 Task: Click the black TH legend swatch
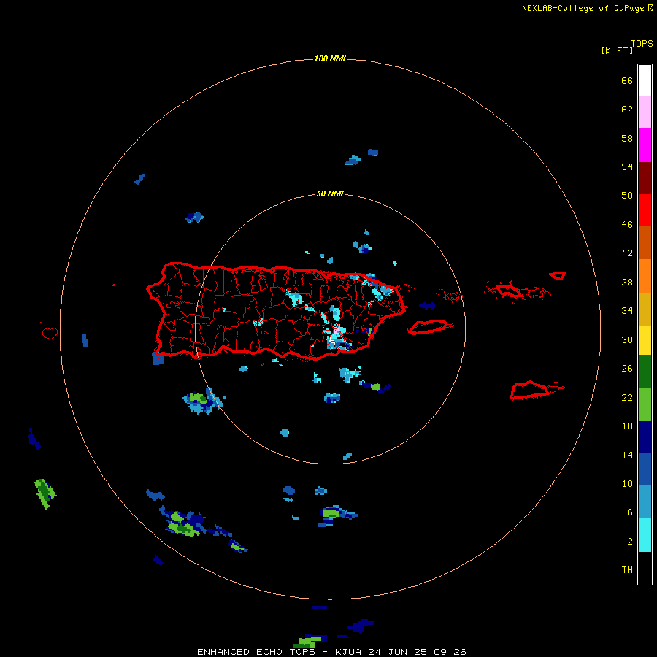645,568
